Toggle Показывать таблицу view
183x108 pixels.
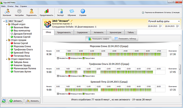(125, 39)
